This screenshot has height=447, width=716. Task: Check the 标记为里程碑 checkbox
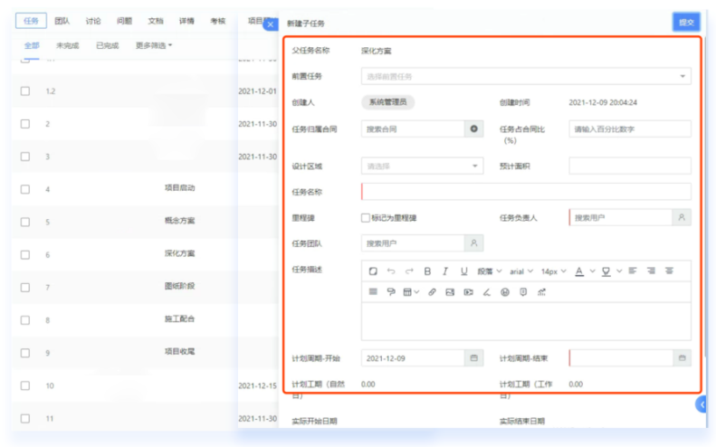[366, 218]
